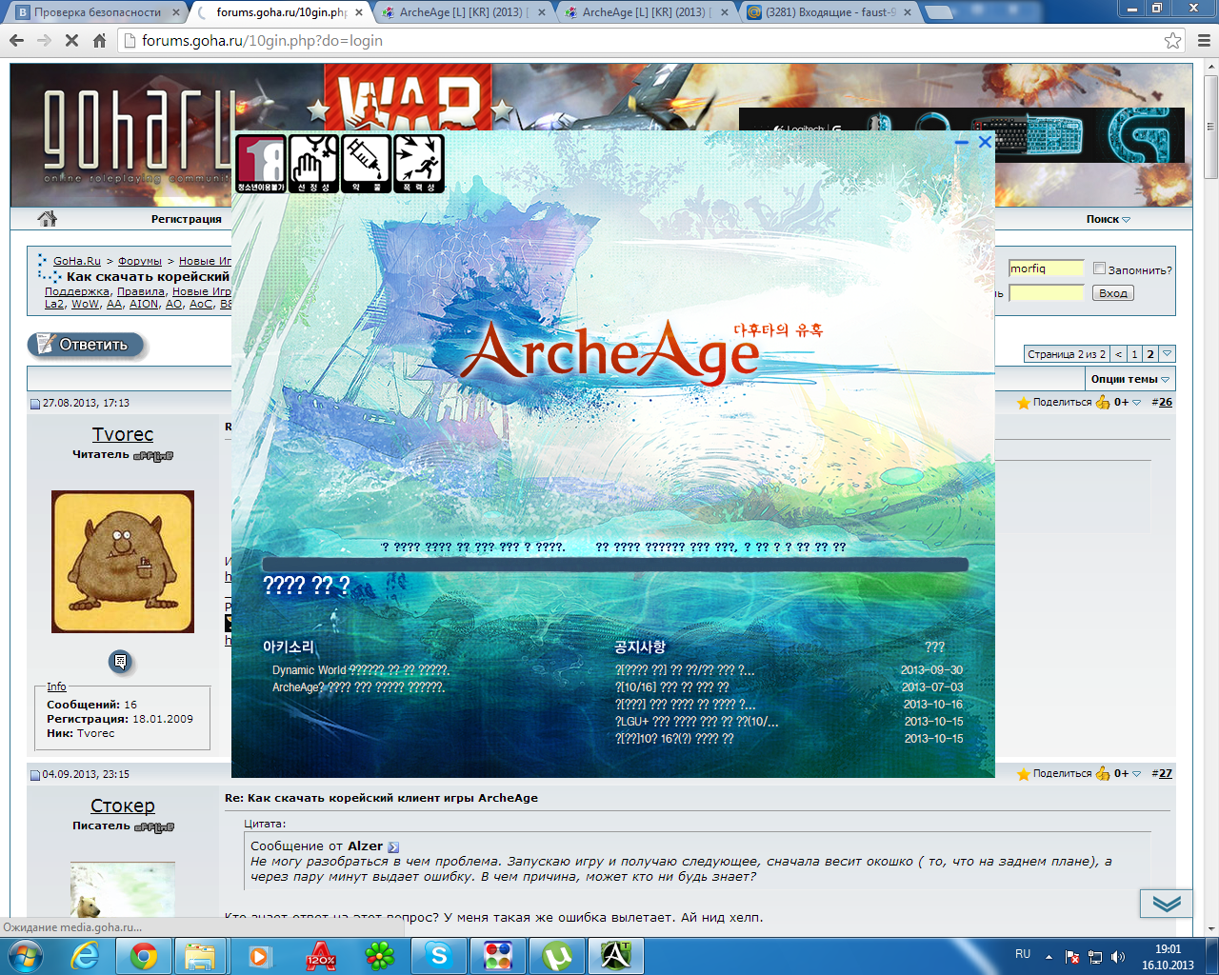Open Google Chrome from the taskbar
The image size is (1219, 975).
pyautogui.click(x=144, y=955)
